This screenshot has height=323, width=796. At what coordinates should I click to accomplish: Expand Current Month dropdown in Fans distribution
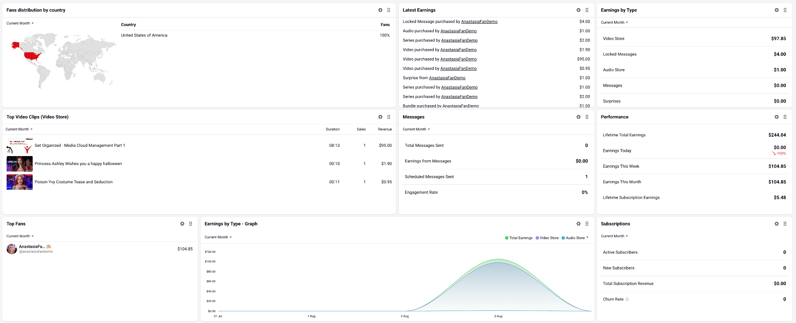click(20, 23)
